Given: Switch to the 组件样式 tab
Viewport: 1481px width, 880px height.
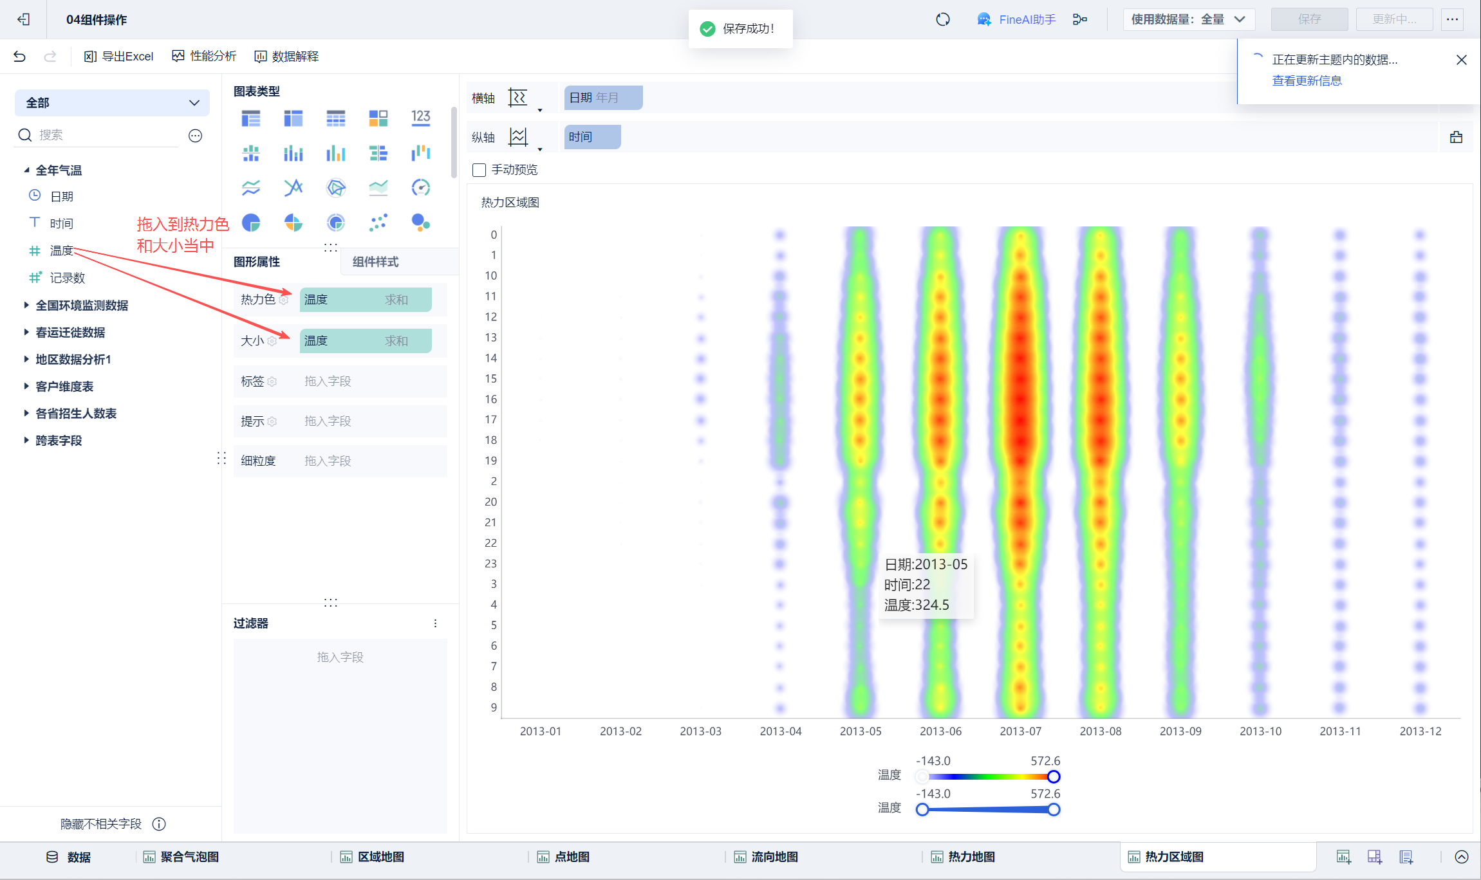Looking at the screenshot, I should click(375, 262).
